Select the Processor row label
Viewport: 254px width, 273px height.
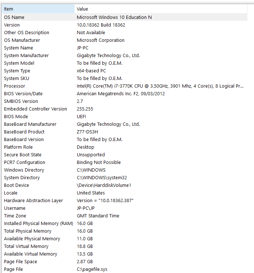[x=15, y=86]
